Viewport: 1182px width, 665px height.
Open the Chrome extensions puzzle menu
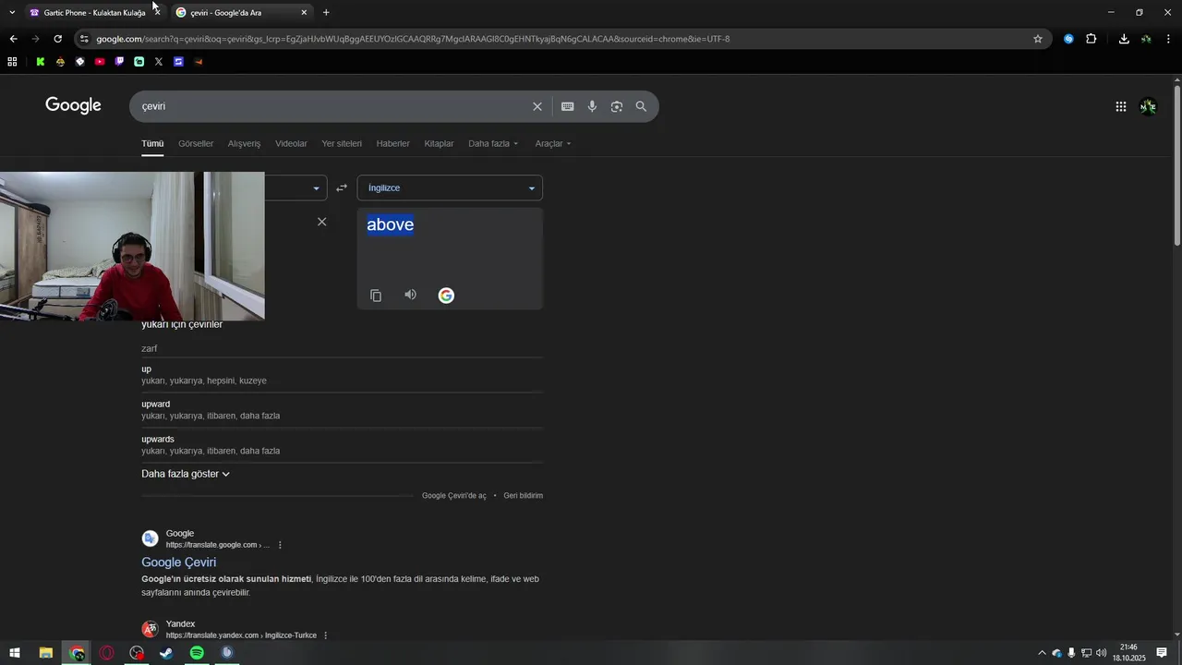tap(1092, 39)
